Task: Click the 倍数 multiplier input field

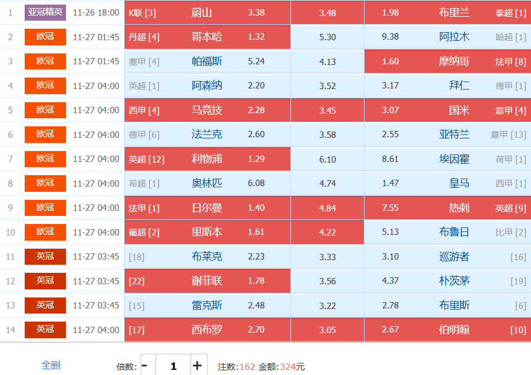Action: pos(173,366)
